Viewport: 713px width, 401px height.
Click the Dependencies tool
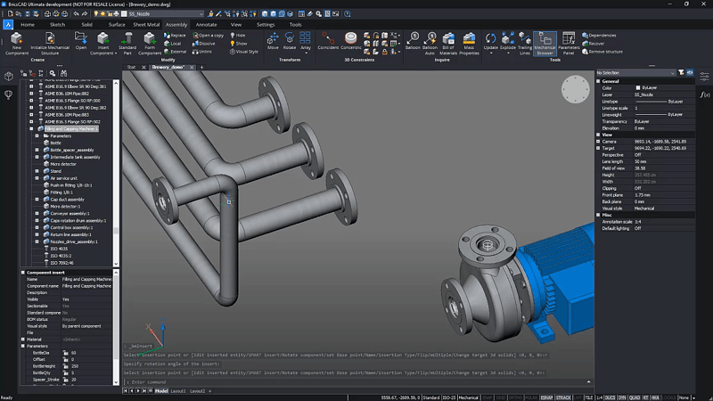599,35
